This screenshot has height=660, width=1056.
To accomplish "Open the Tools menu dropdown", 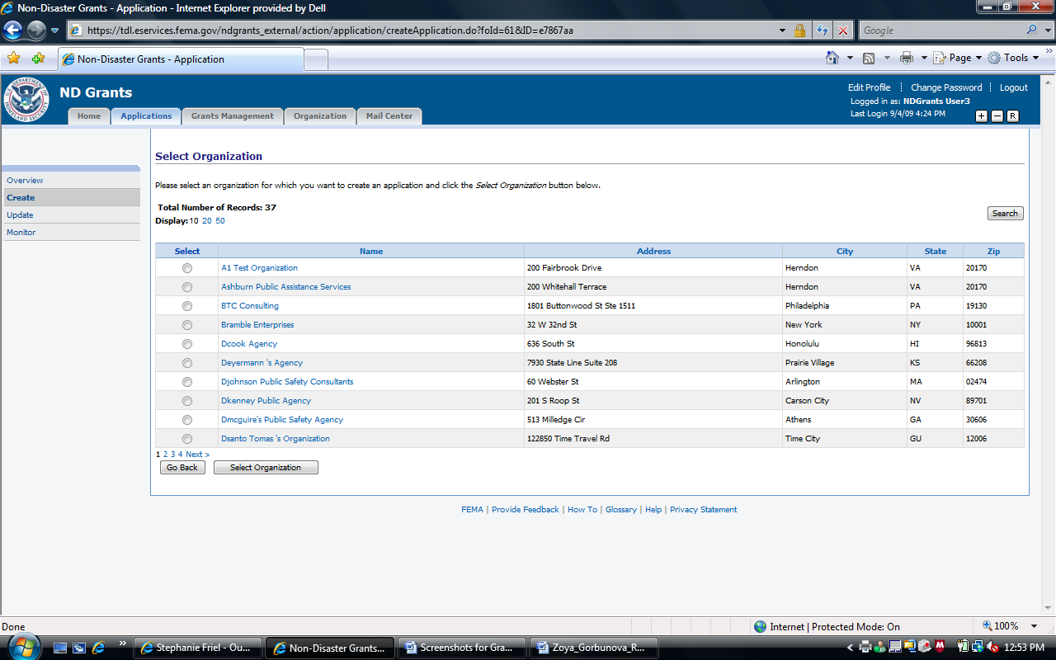I will point(1014,58).
